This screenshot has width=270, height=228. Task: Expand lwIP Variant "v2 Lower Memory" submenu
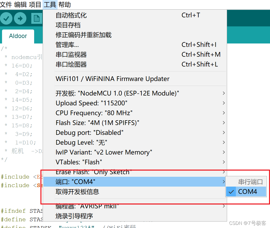click(x=135, y=152)
